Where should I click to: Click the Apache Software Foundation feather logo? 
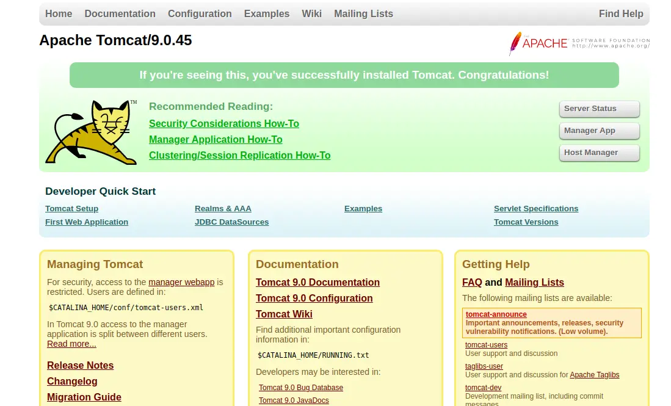tap(579, 43)
